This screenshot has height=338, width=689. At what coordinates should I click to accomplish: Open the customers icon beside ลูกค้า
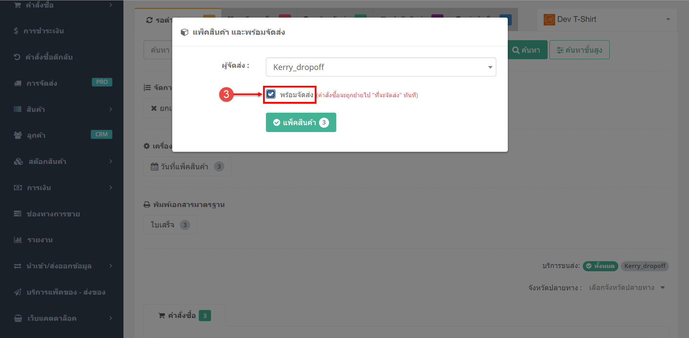point(18,135)
